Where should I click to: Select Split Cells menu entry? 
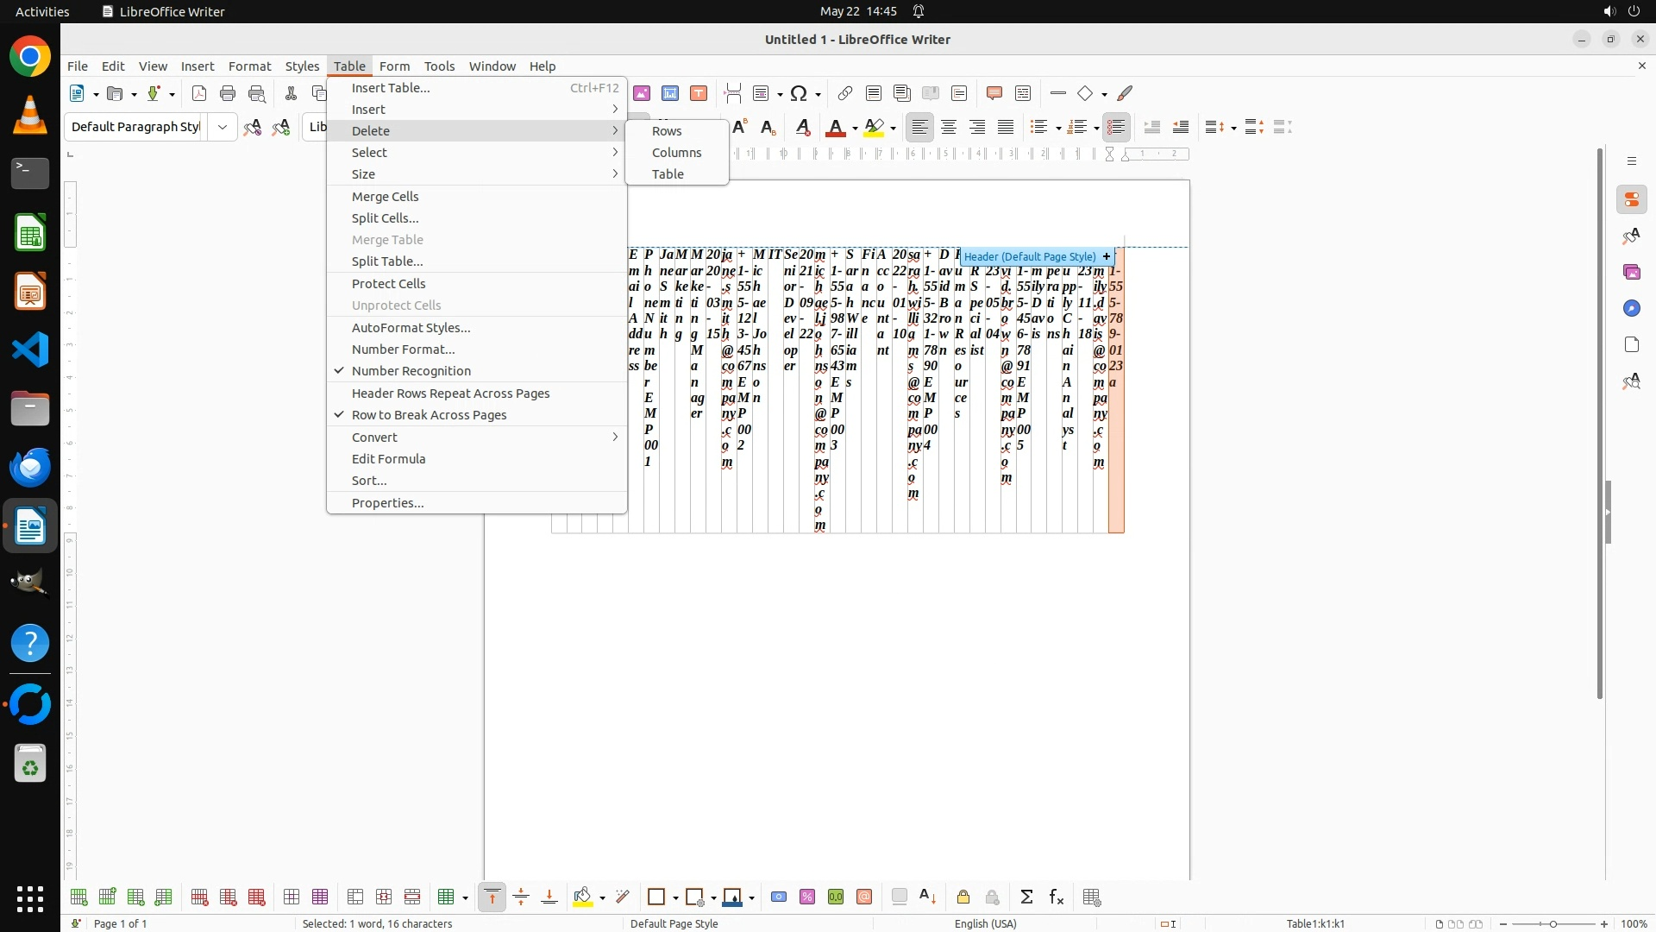[385, 218]
